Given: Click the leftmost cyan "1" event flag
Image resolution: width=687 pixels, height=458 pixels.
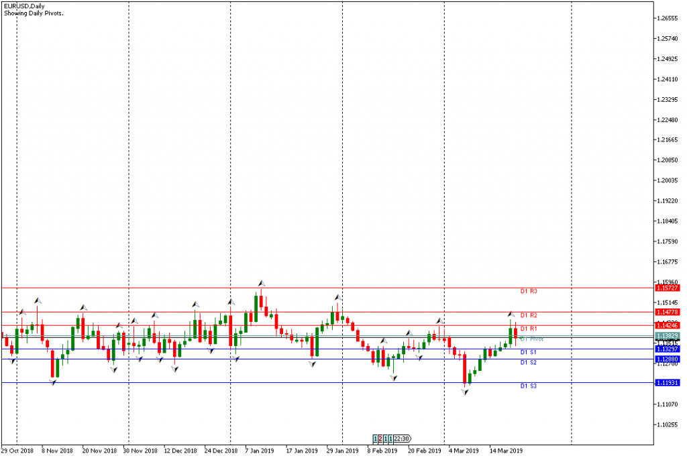Looking at the screenshot, I should click(375, 439).
